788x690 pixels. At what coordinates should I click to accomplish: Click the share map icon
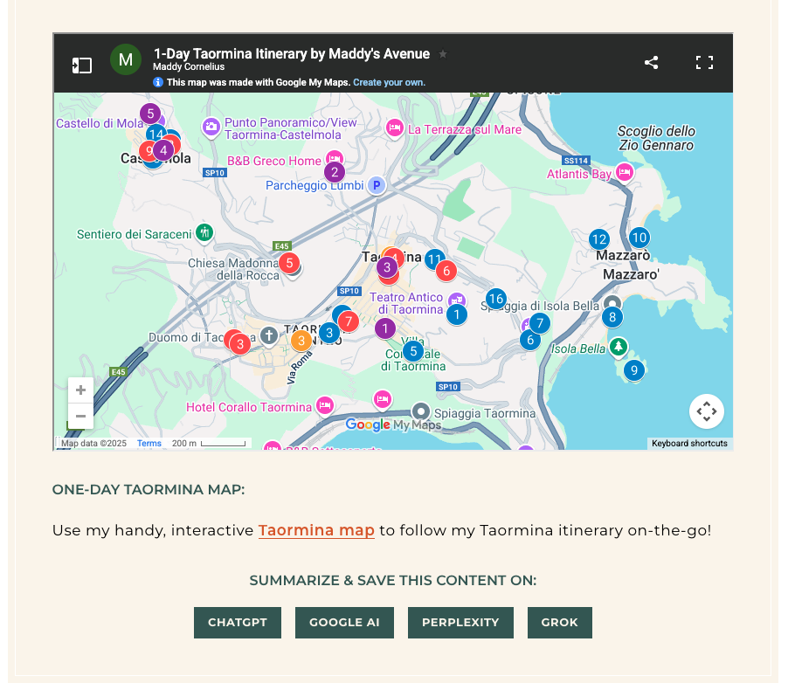(x=651, y=63)
